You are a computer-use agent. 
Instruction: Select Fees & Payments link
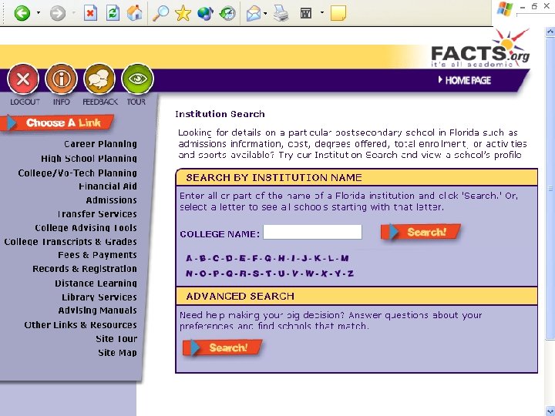click(x=97, y=255)
